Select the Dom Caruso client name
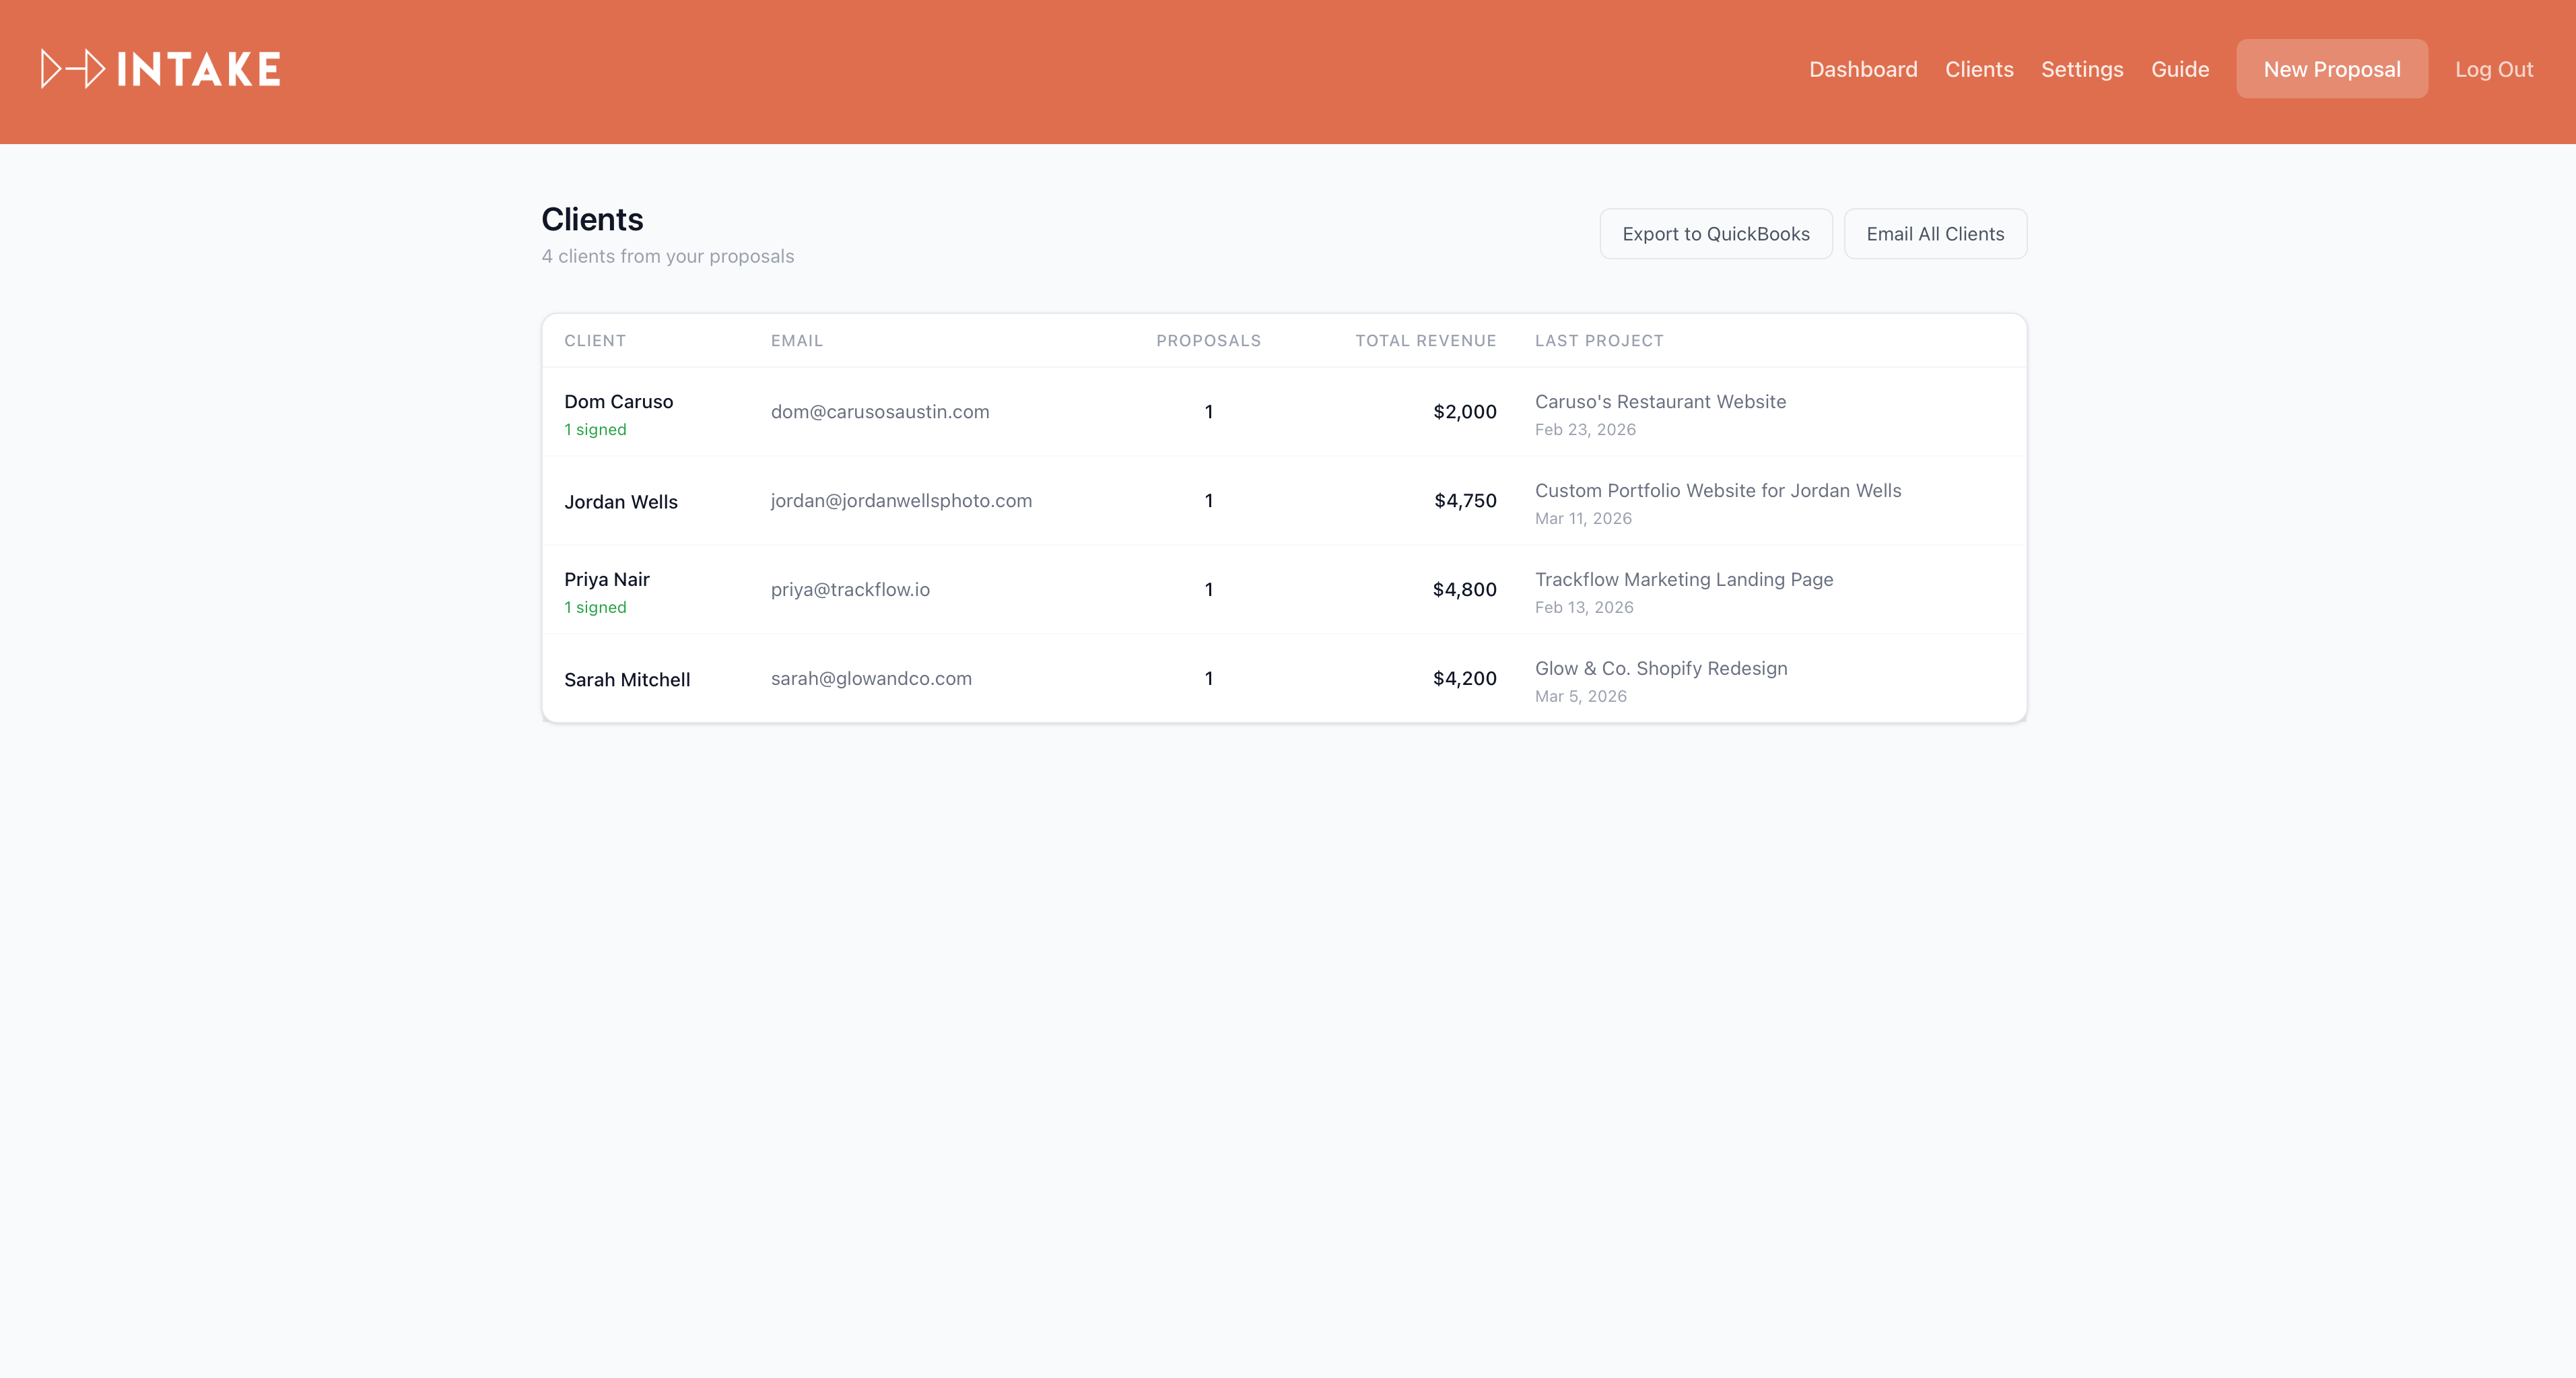 618,401
